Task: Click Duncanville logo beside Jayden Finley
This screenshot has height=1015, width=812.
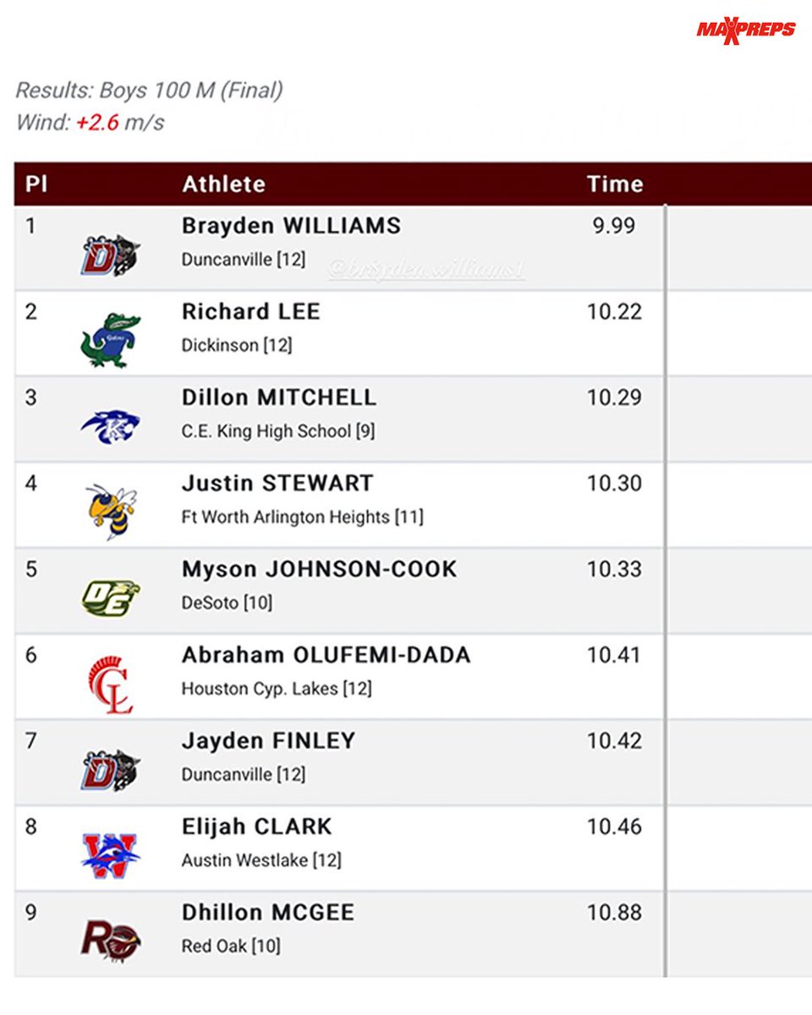Action: coord(111,770)
